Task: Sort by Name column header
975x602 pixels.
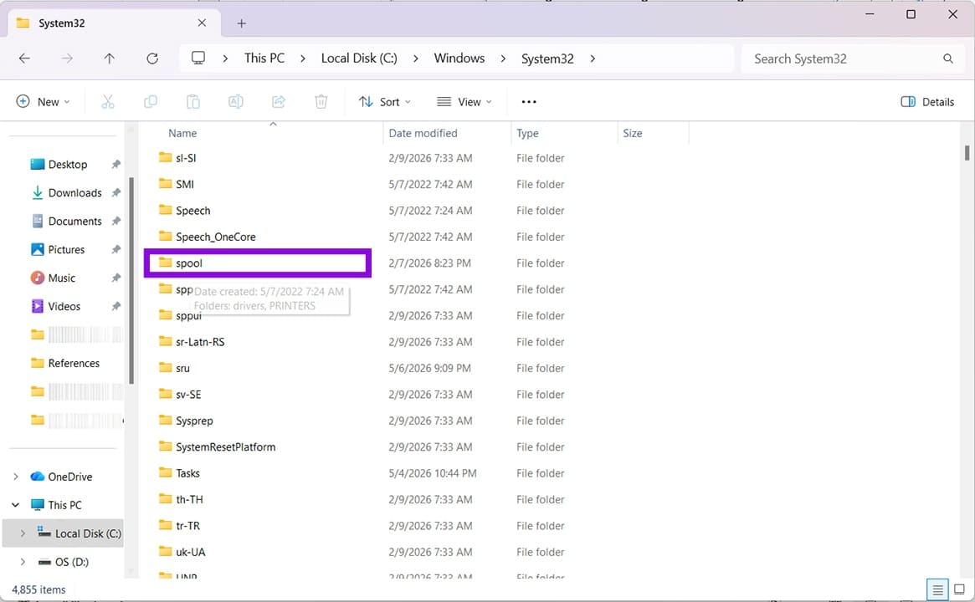Action: tap(182, 133)
